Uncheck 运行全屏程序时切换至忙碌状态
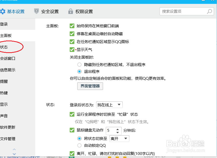217x158 pixels. (72, 114)
